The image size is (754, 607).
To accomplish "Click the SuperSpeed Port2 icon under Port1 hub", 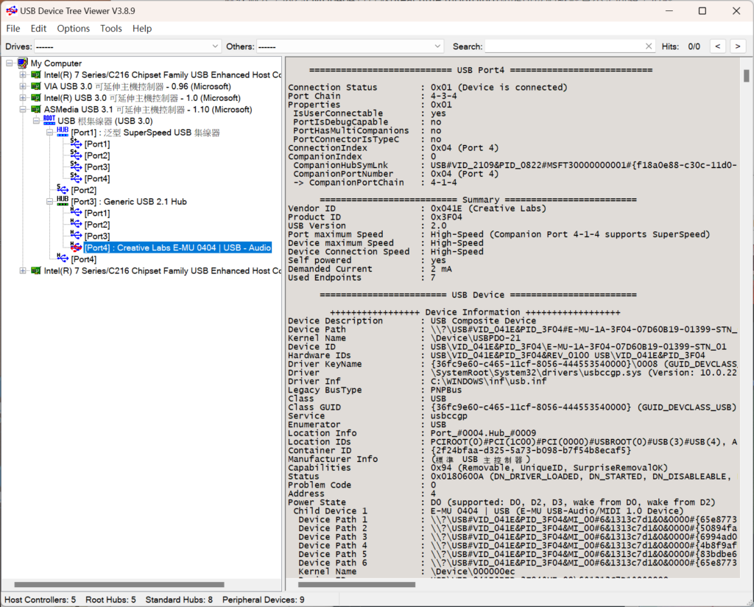I will click(76, 155).
